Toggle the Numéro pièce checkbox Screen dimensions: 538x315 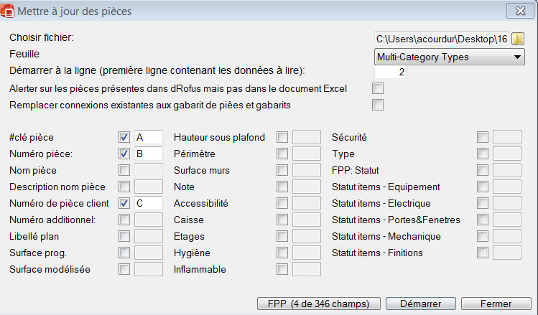[124, 154]
